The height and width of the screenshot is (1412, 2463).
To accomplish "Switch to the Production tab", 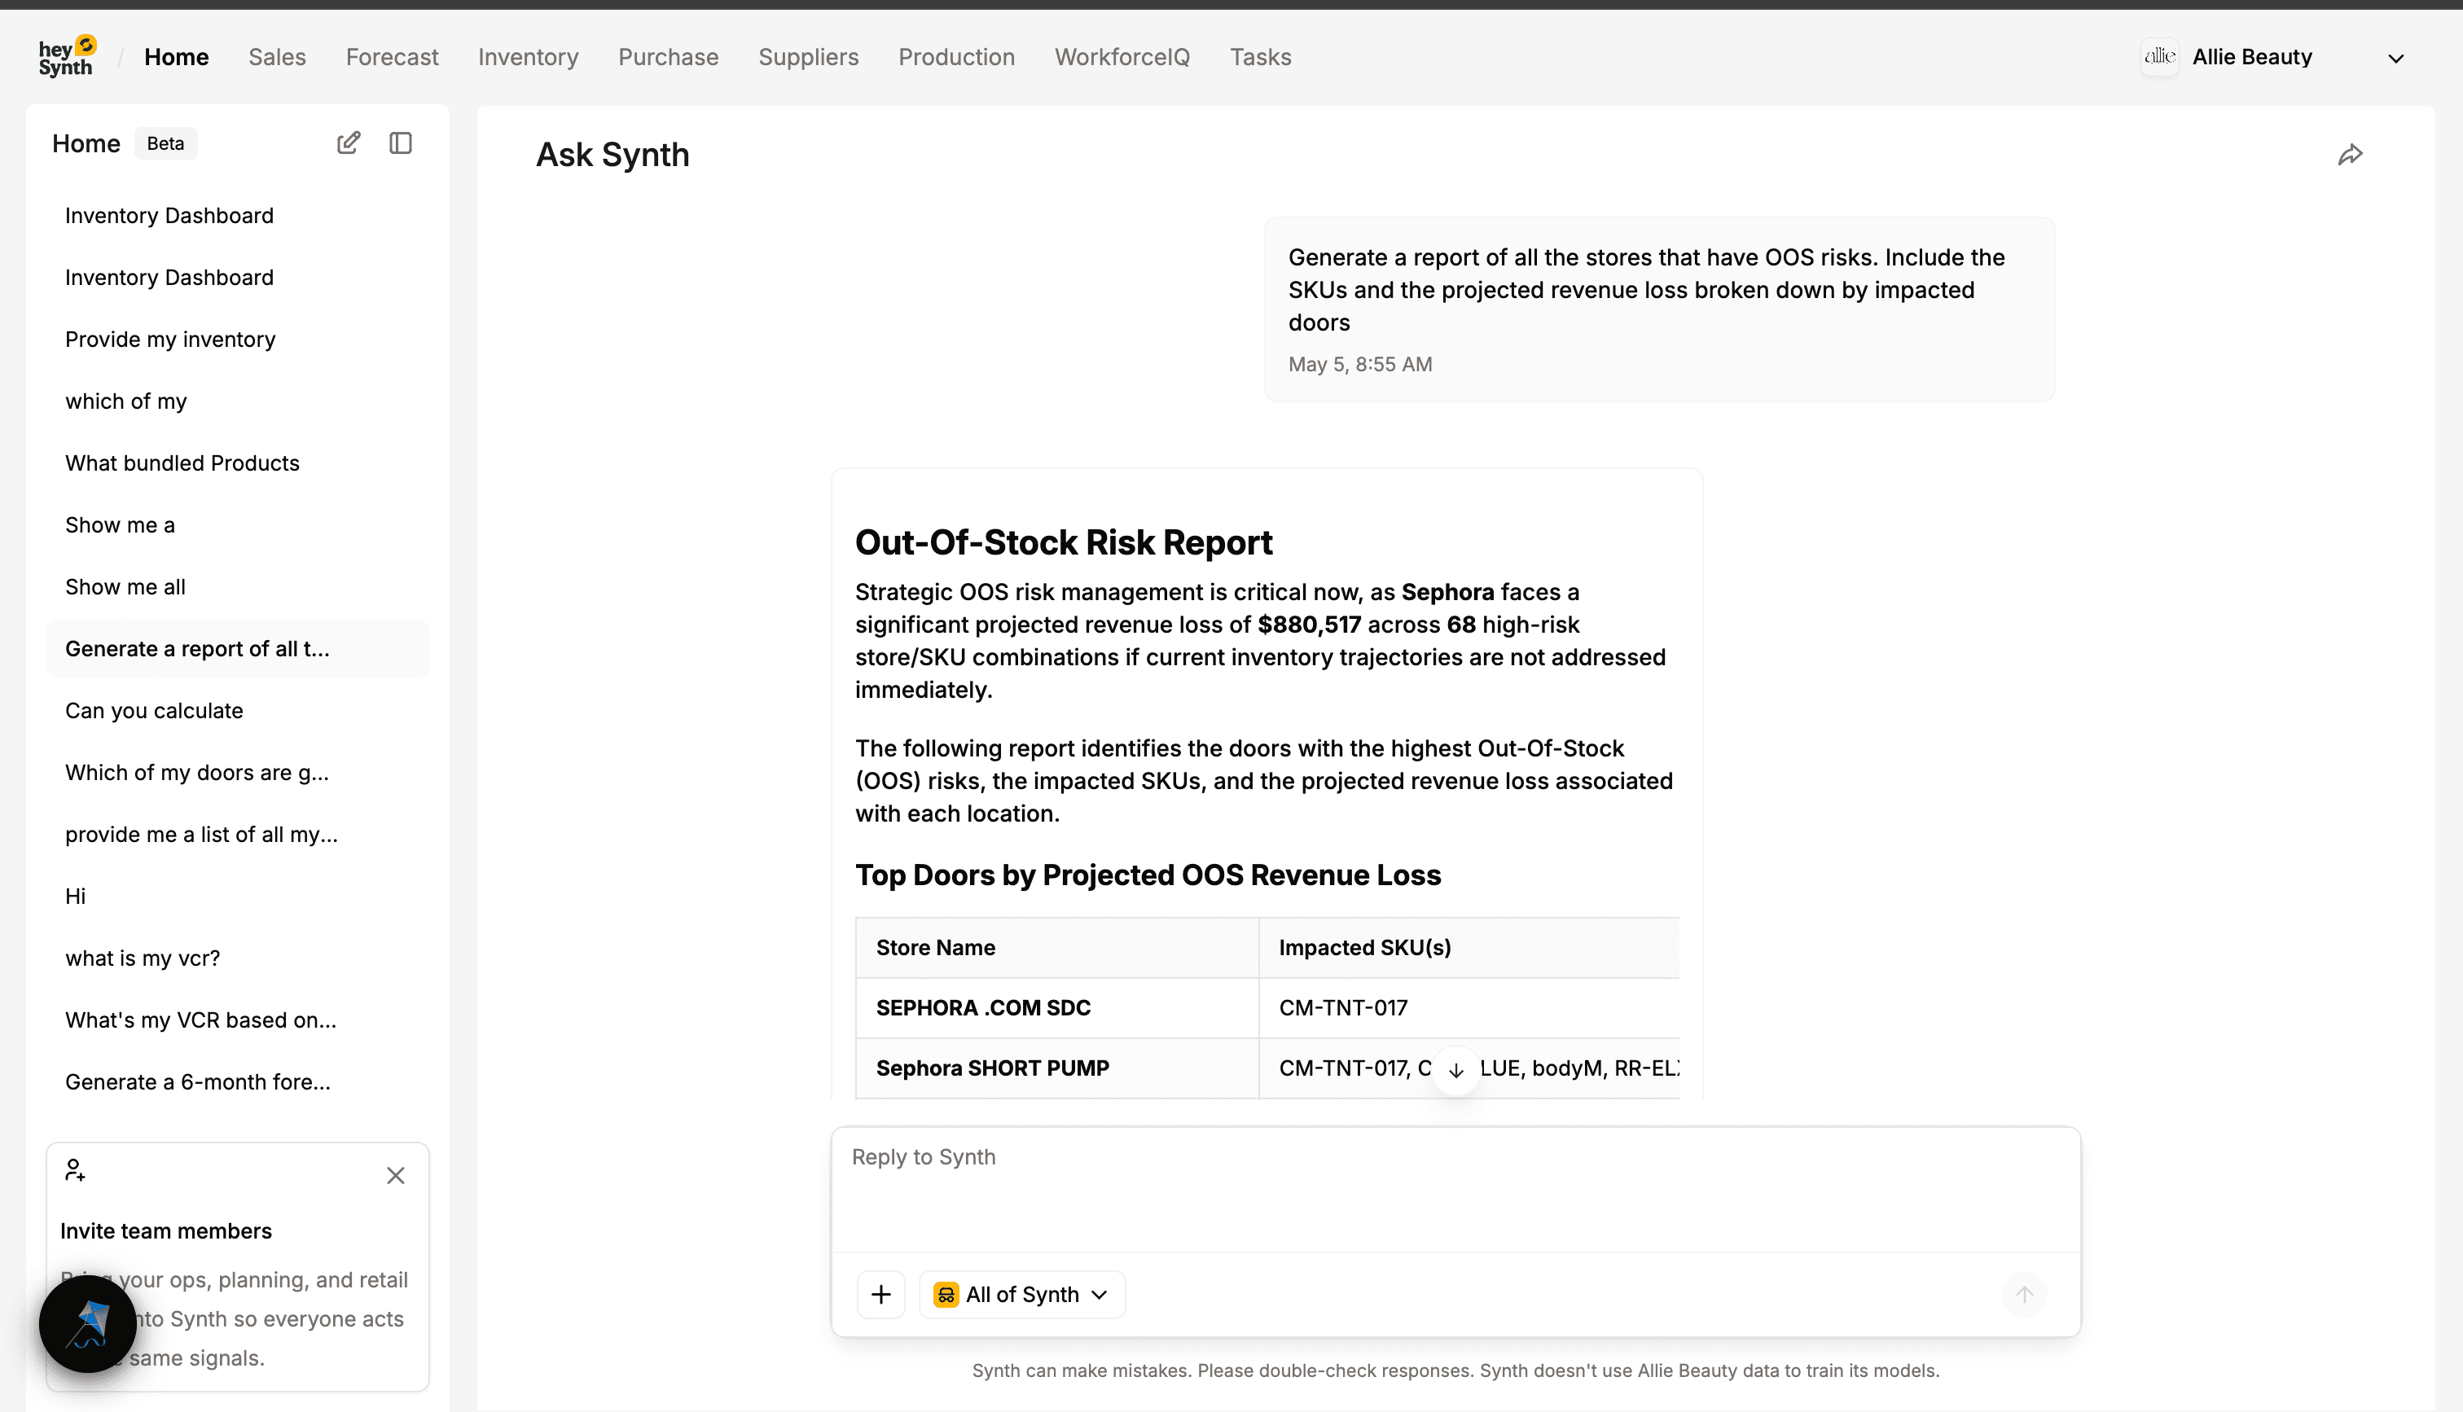I will point(956,57).
